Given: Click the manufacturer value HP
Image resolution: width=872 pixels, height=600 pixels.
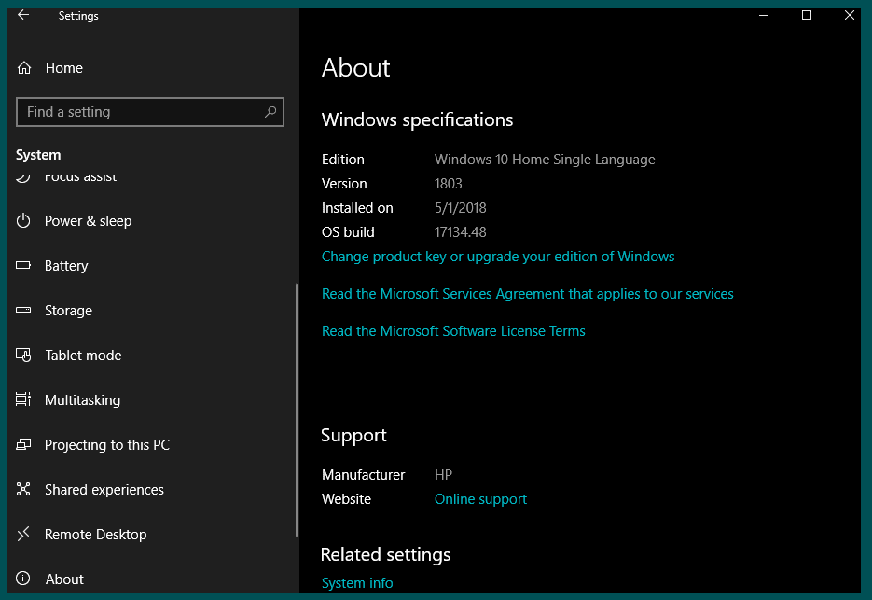Looking at the screenshot, I should pos(443,475).
